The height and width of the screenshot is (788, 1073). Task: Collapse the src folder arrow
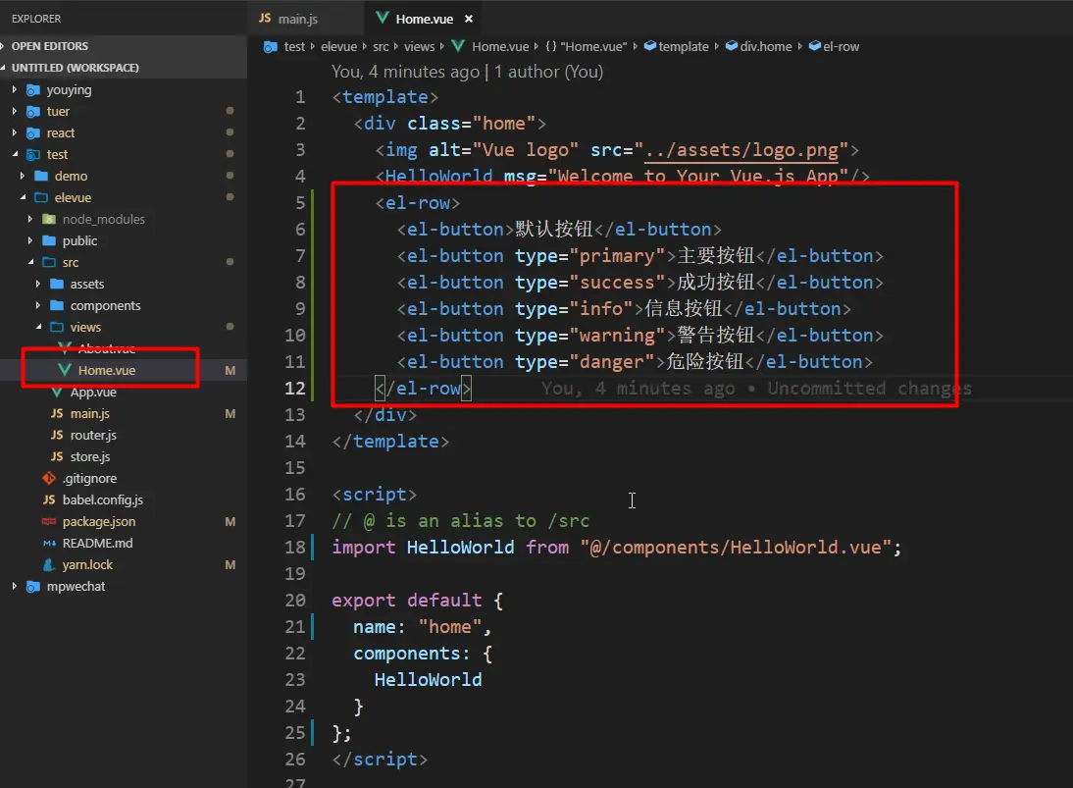(30, 262)
